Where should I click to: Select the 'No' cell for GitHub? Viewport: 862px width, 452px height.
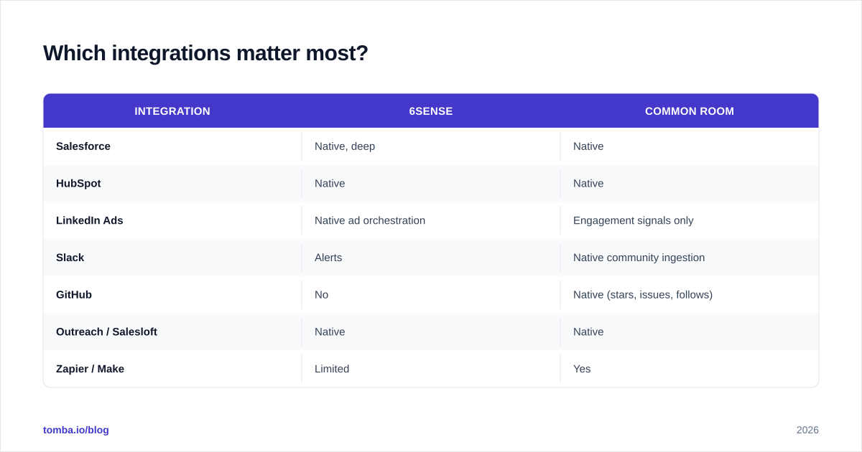pyautogui.click(x=431, y=295)
